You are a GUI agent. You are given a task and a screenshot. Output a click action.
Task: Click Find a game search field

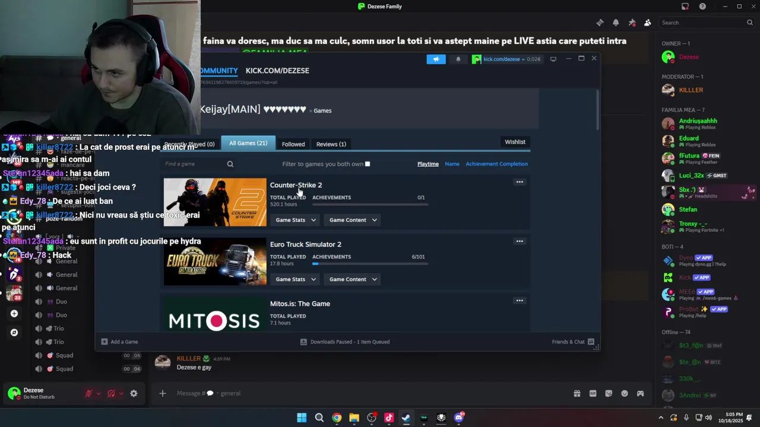point(194,164)
